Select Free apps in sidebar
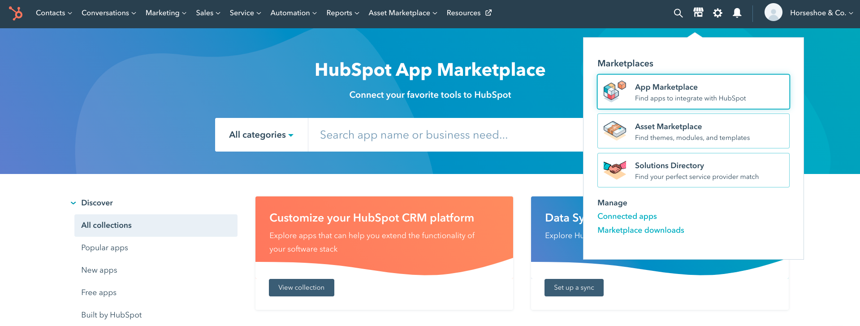This screenshot has width=860, height=326. [x=99, y=292]
